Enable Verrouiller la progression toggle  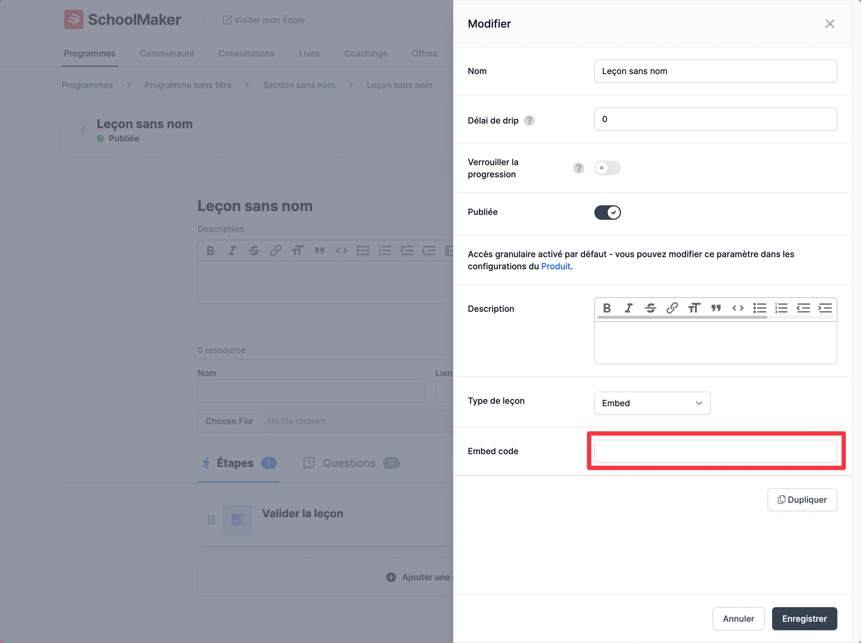click(607, 168)
